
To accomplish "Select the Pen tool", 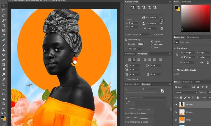I will click(4, 79).
